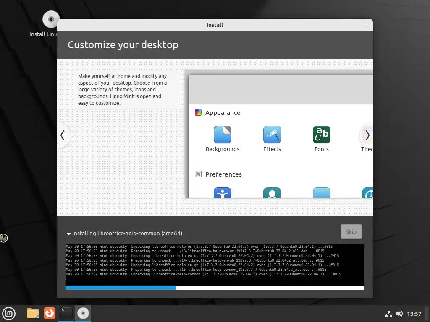
Task: Click the clock icon under Preferences
Action: pos(367,193)
